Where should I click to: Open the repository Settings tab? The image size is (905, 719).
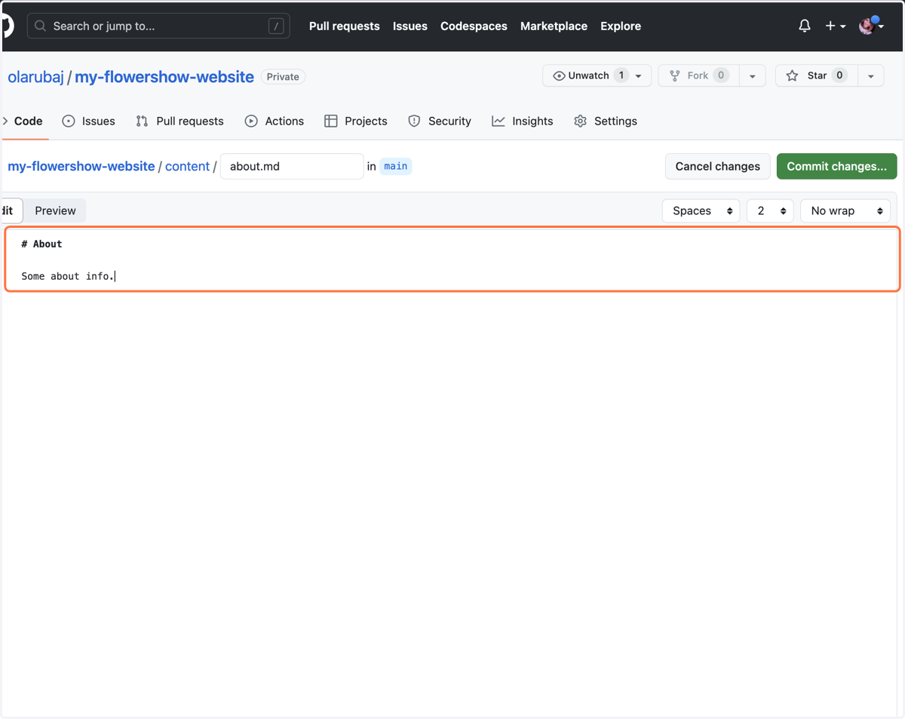pyautogui.click(x=605, y=121)
